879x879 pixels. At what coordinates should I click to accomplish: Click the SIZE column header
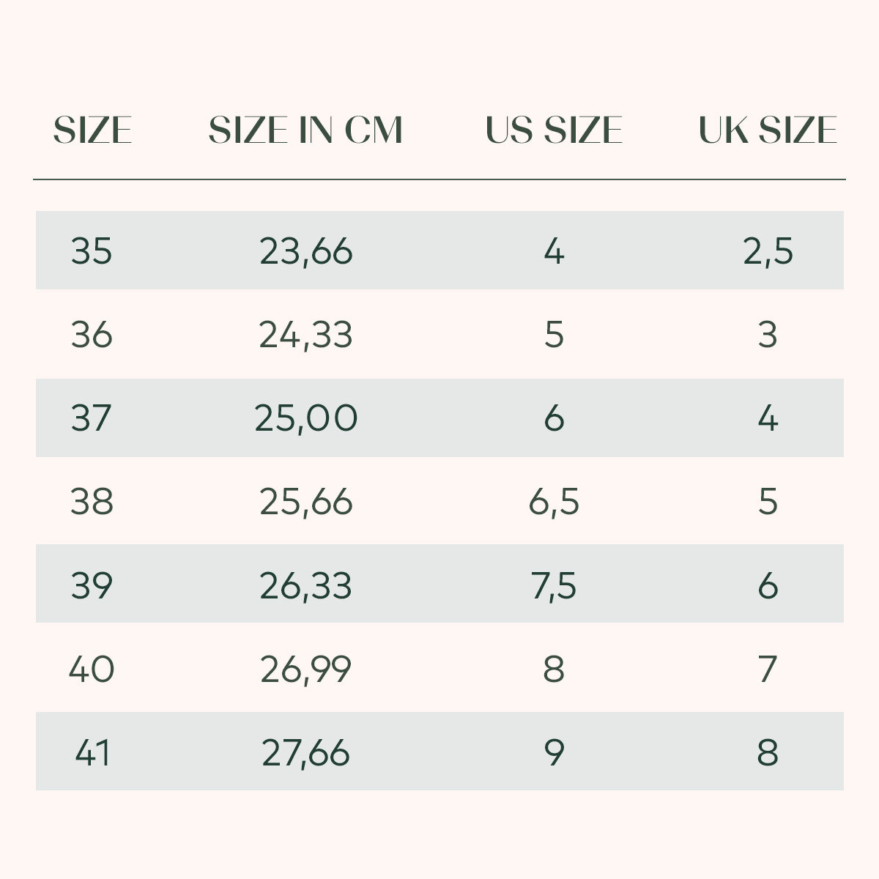click(92, 130)
